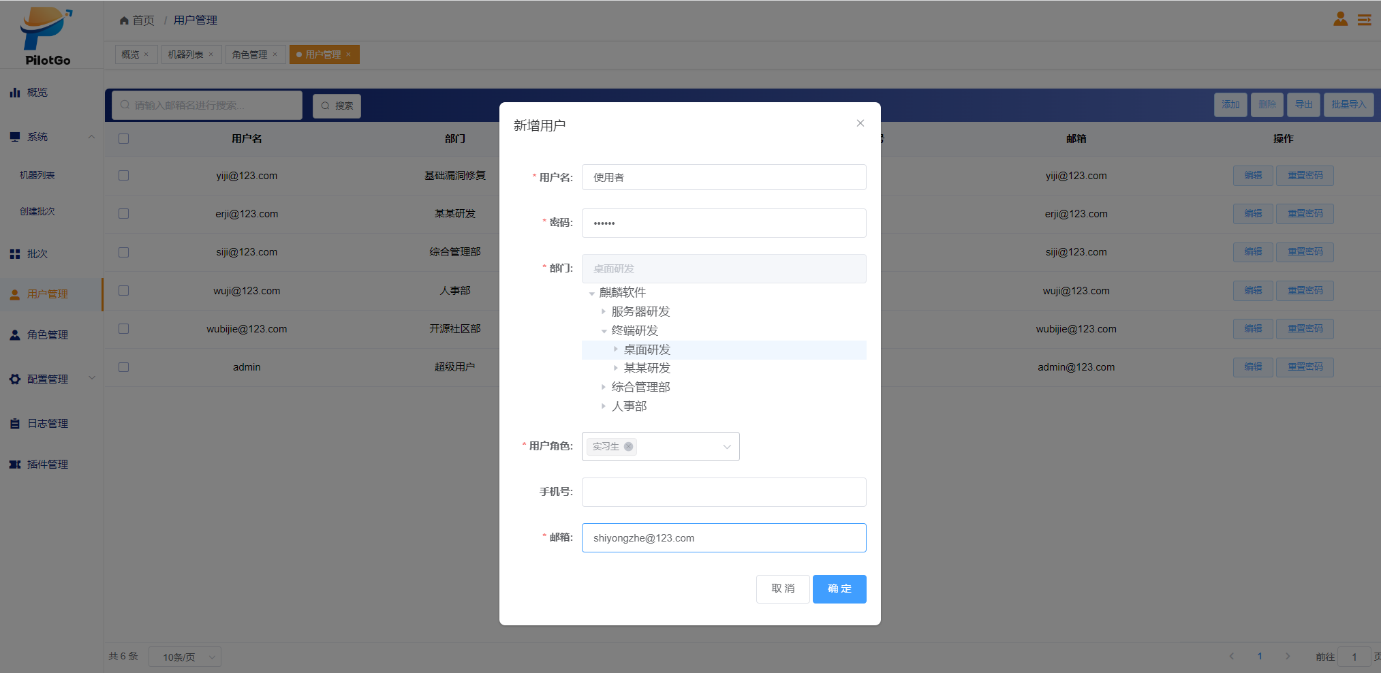
Task: Toggle the select-all checkbox in table header
Action: coord(123,139)
